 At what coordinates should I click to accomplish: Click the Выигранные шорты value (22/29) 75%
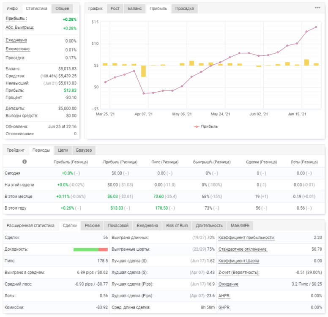pyautogui.click(x=203, y=249)
